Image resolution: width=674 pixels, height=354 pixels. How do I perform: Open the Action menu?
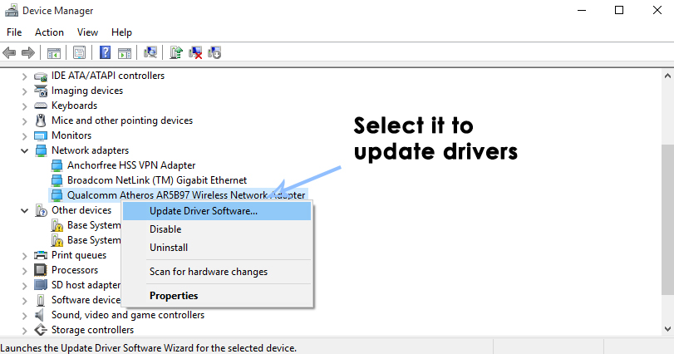tap(49, 32)
